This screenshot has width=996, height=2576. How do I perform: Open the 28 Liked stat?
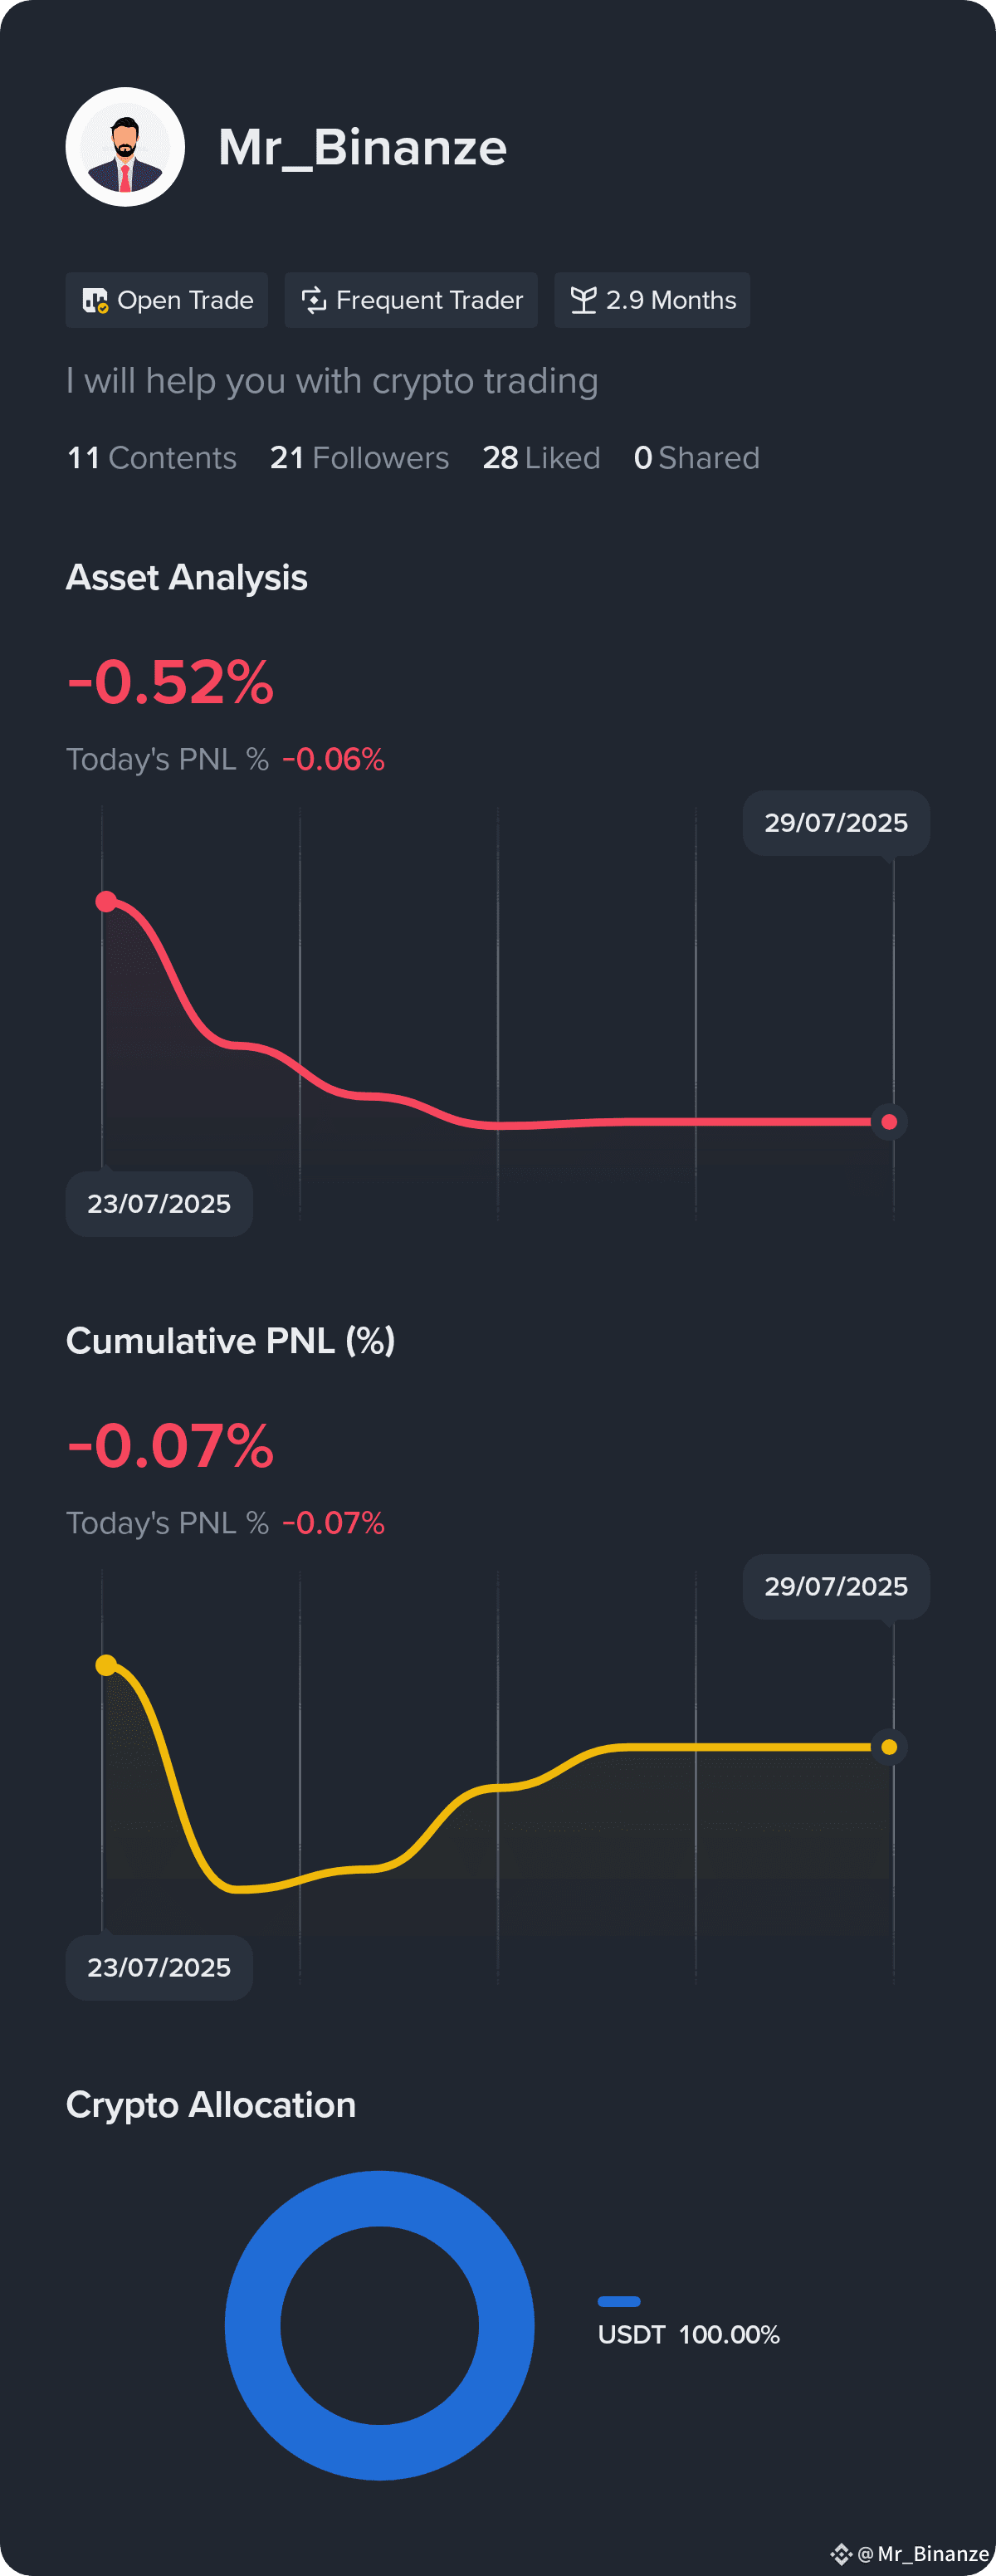pos(541,458)
